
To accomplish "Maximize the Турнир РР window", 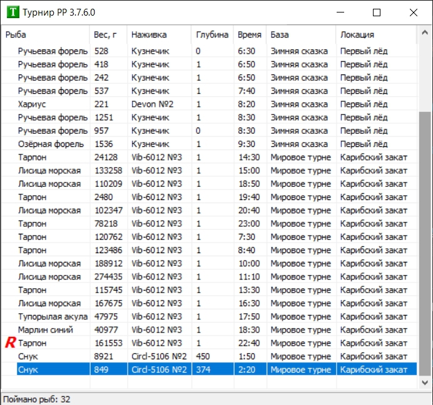I will pyautogui.click(x=377, y=12).
